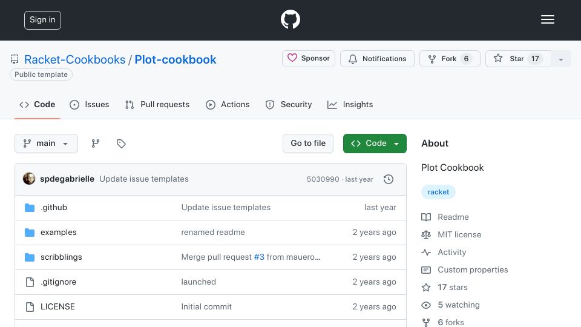Screen dimensions: 581x327
Task: Click the Go to file button
Action: [x=308, y=144]
